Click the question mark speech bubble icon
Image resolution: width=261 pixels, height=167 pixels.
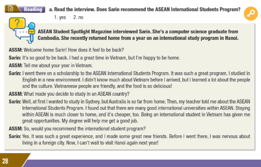(x=19, y=23)
